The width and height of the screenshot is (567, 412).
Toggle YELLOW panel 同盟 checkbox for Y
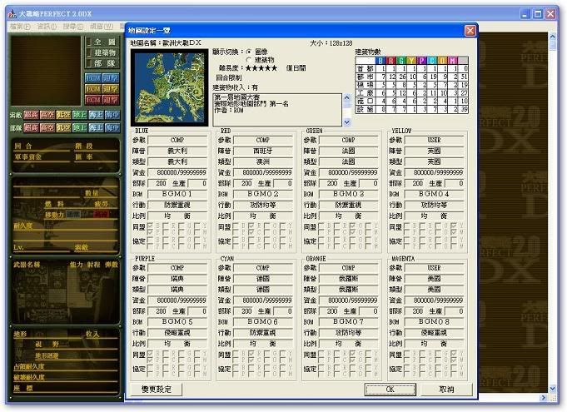pos(455,226)
